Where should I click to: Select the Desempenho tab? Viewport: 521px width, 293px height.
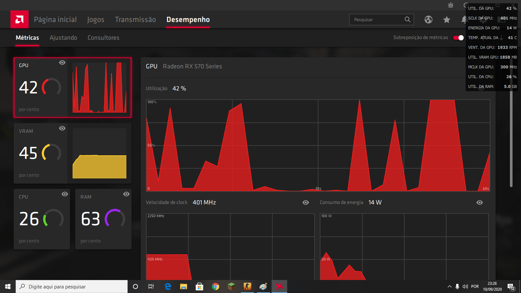tap(188, 20)
